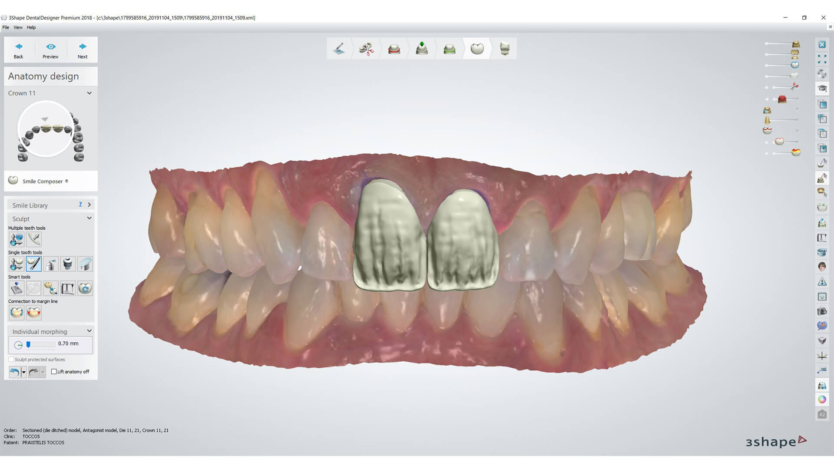Open the File menu
This screenshot has height=469, width=834.
(6, 27)
